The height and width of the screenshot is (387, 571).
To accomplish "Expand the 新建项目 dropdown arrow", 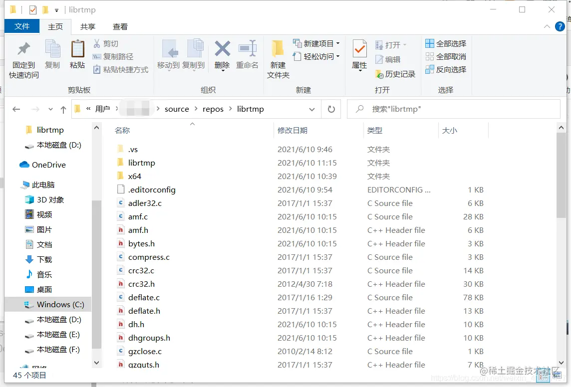I will pyautogui.click(x=337, y=43).
